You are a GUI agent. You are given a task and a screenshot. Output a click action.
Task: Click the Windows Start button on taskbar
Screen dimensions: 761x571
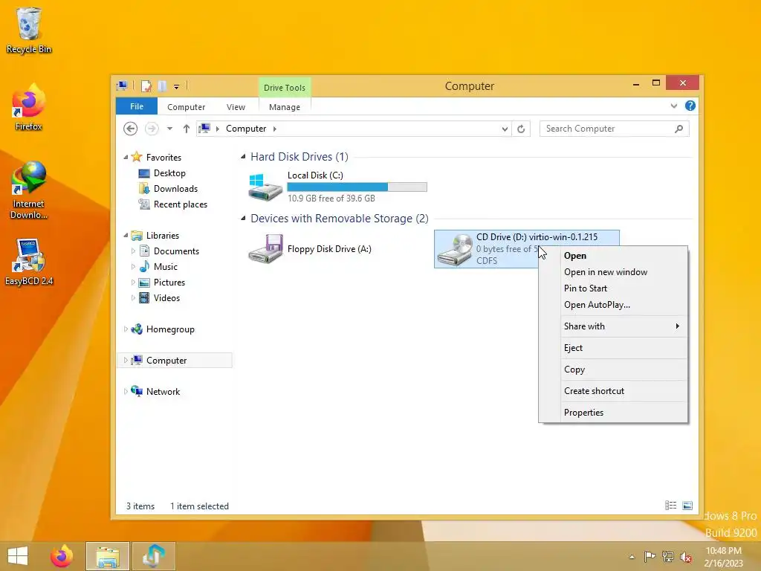(x=18, y=556)
